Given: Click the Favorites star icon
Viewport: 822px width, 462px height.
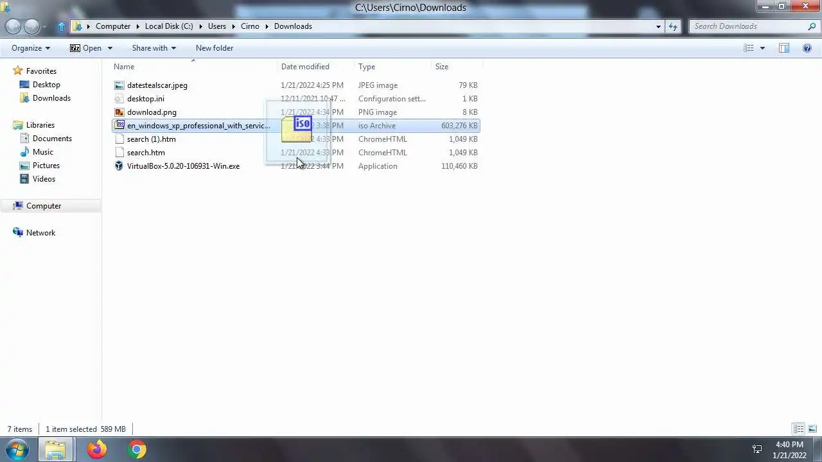Looking at the screenshot, I should [18, 71].
